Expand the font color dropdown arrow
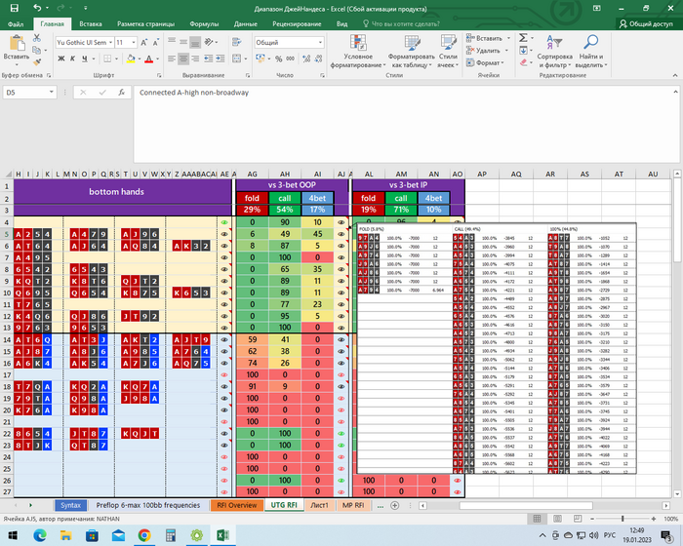 [x=157, y=58]
